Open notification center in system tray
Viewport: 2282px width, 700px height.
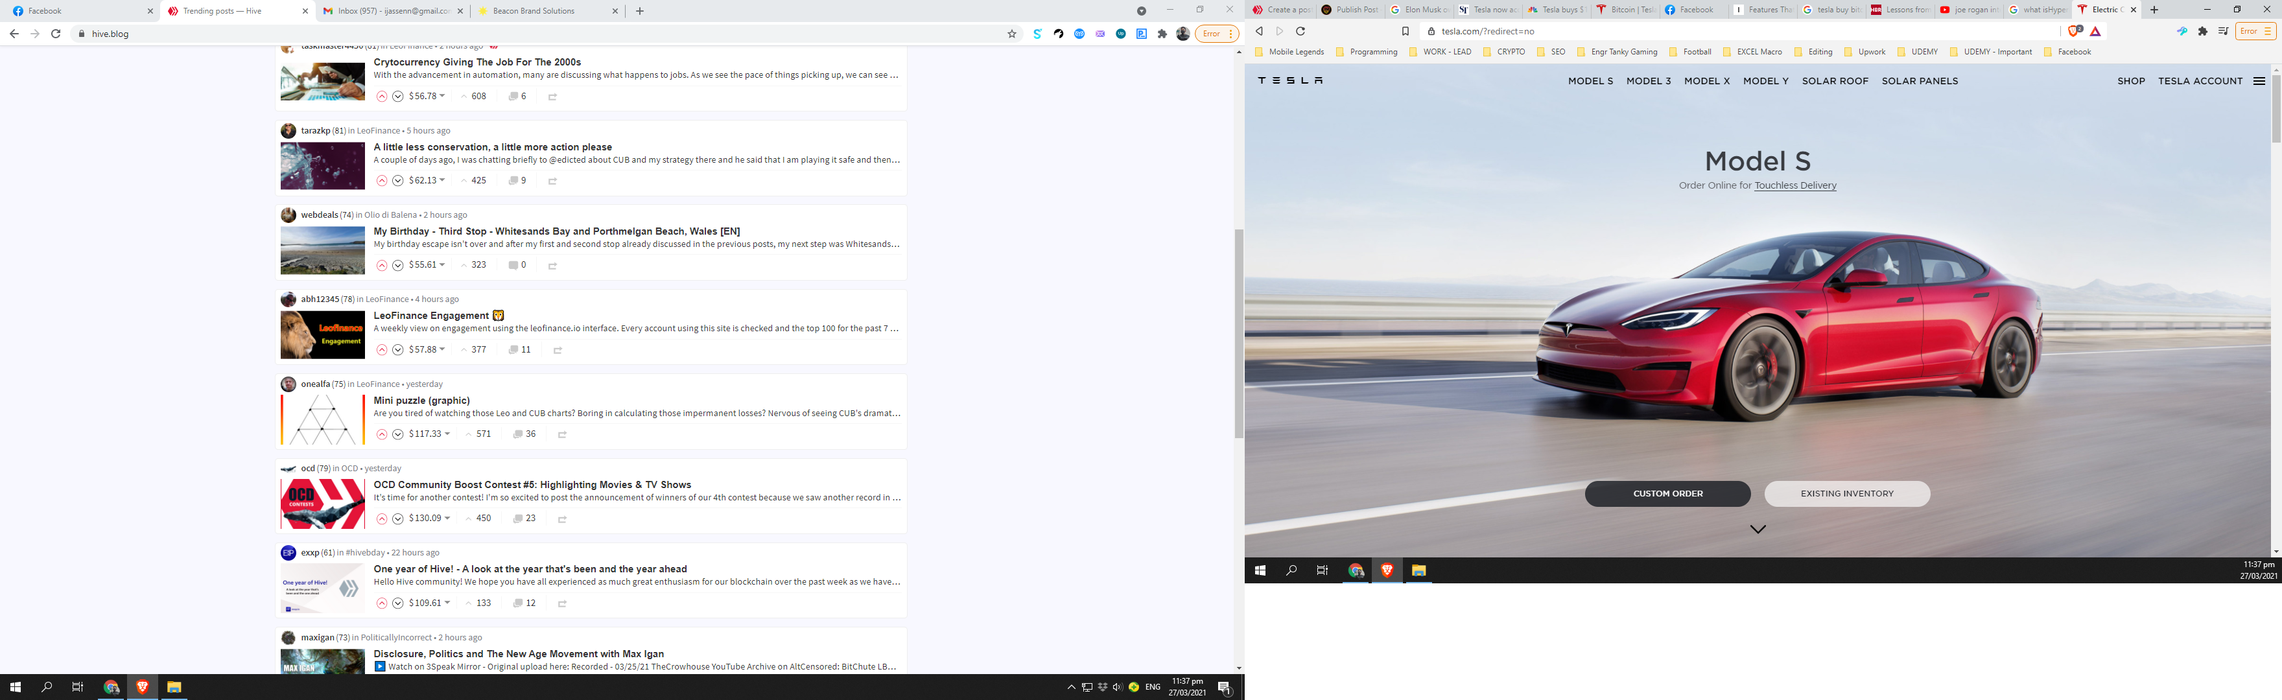point(1224,686)
